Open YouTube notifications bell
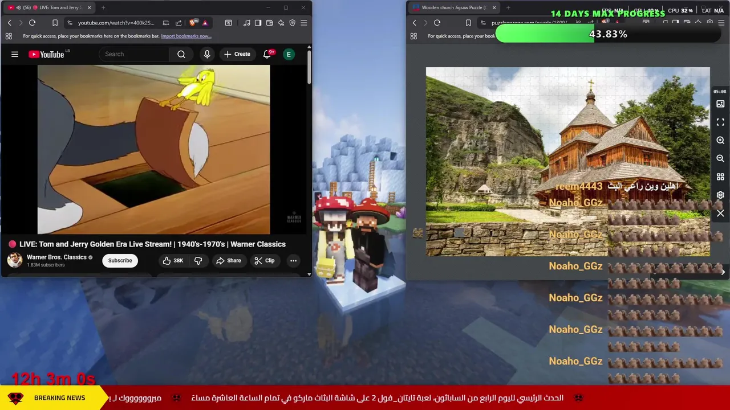Screen dimensions: 730x410 [267, 54]
